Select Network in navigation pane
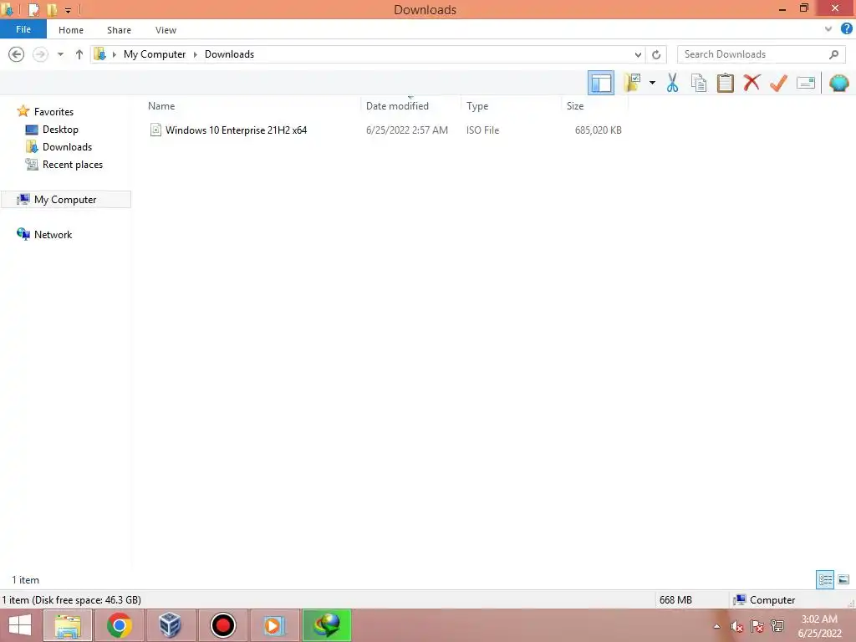Viewport: 856px width, 642px height. pyautogui.click(x=53, y=234)
